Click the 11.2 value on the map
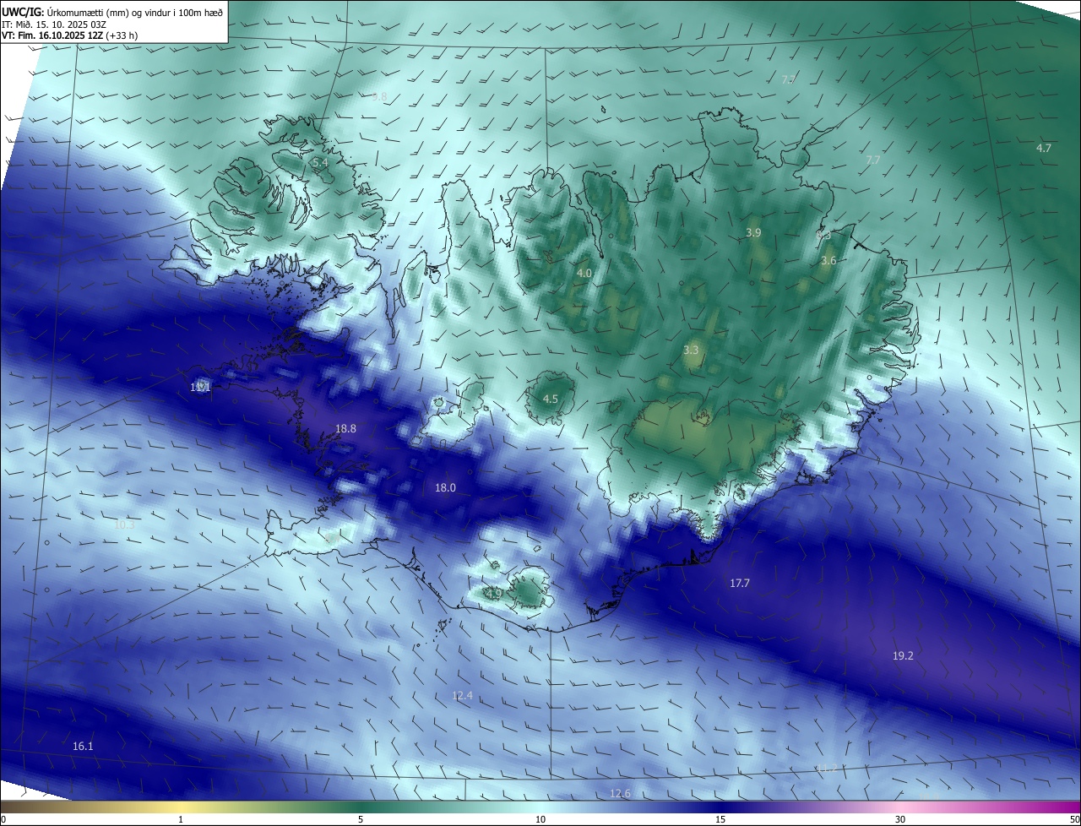1081x826 pixels. click(x=827, y=769)
